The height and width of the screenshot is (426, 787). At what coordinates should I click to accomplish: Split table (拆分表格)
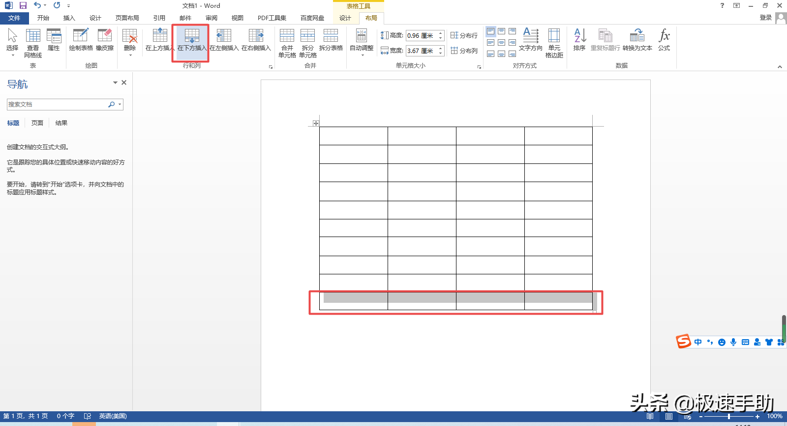click(x=331, y=40)
